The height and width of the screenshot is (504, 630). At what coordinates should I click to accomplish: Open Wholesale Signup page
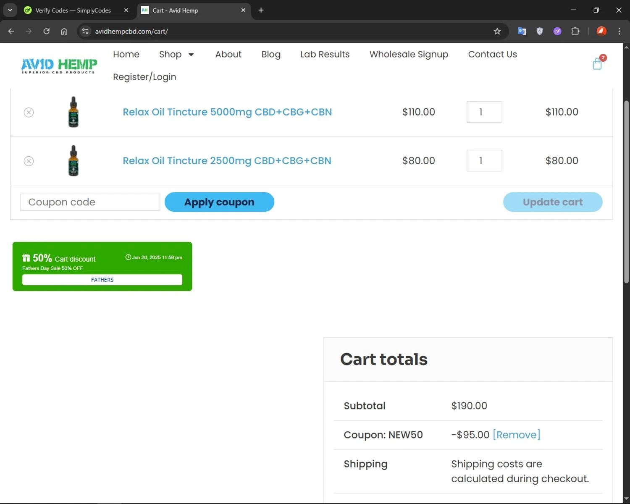(x=409, y=54)
